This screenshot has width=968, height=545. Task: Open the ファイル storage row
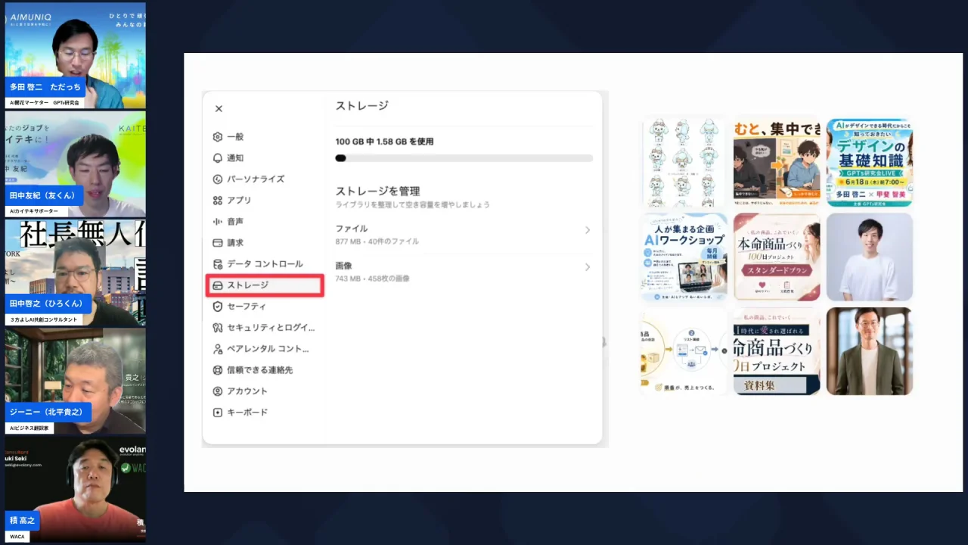click(x=464, y=235)
